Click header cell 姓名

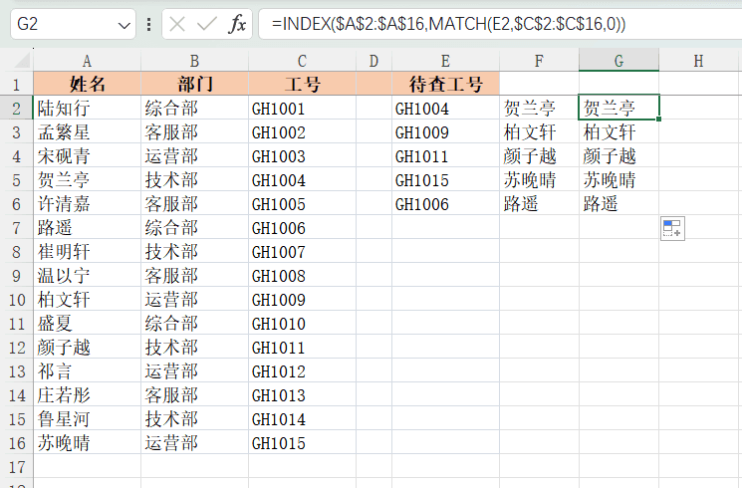[x=87, y=85]
